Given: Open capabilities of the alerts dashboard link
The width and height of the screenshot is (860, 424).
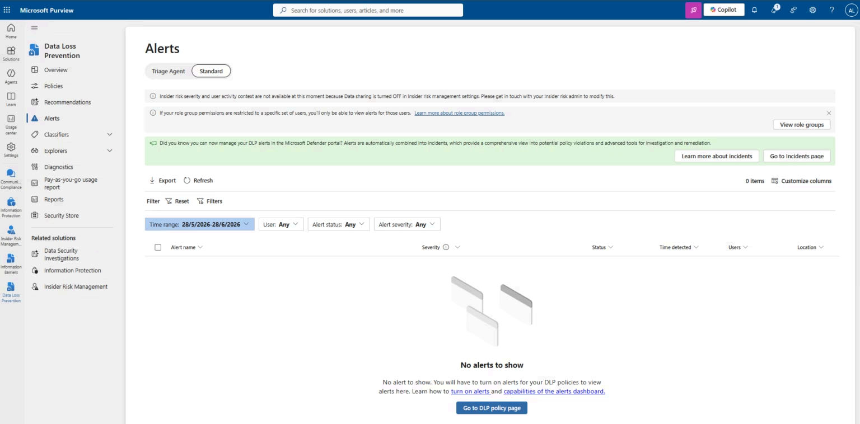Looking at the screenshot, I should click(x=554, y=392).
